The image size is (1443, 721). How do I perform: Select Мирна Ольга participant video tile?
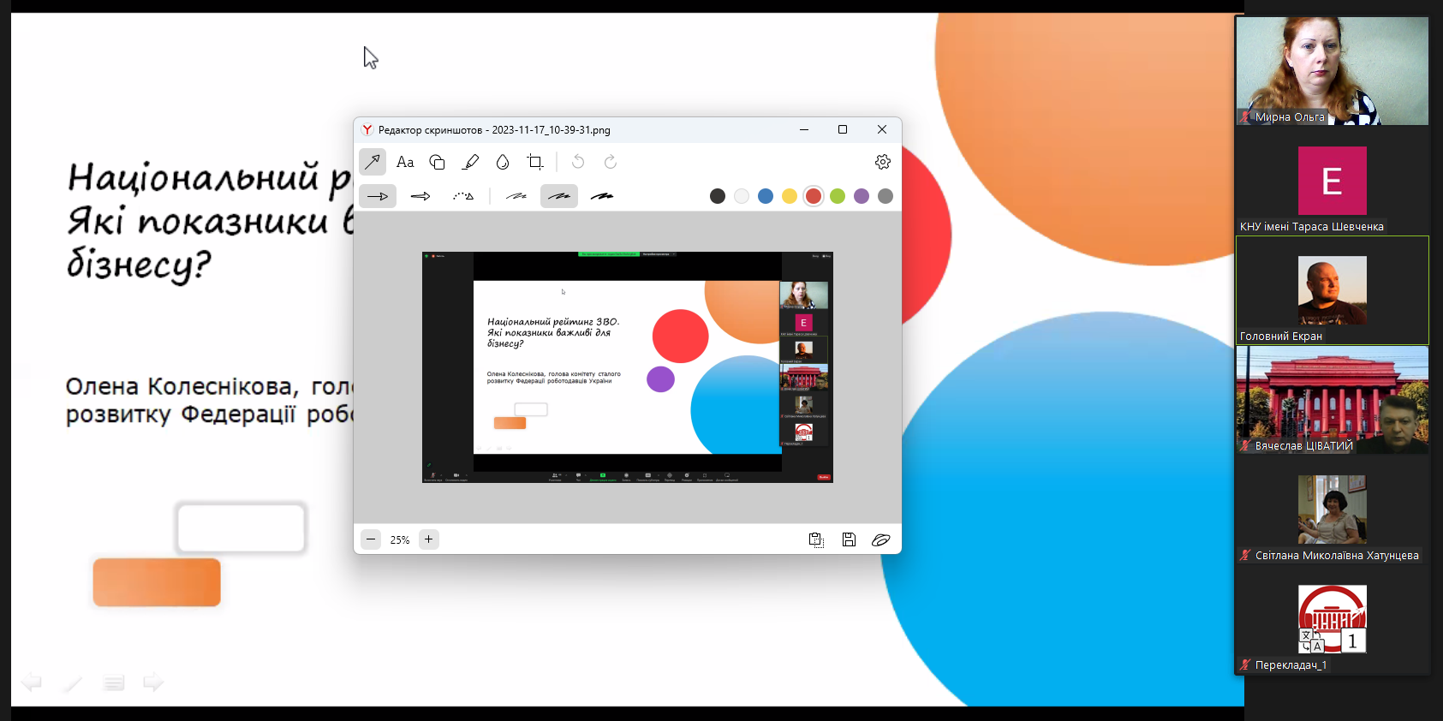tap(1333, 71)
